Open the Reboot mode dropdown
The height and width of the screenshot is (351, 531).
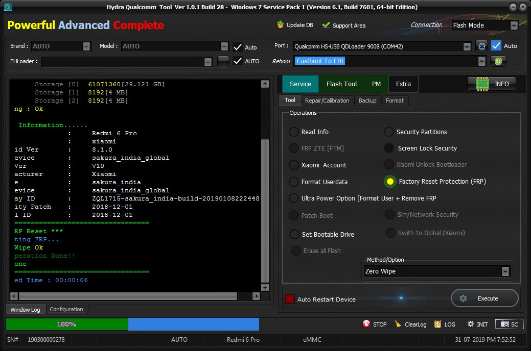point(482,61)
